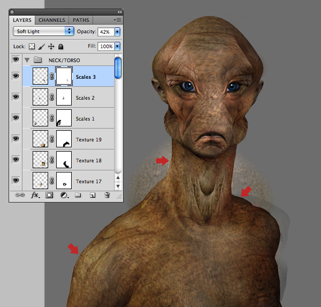
Task: Select the Scales 2 layer thumbnail
Action: pyautogui.click(x=40, y=97)
